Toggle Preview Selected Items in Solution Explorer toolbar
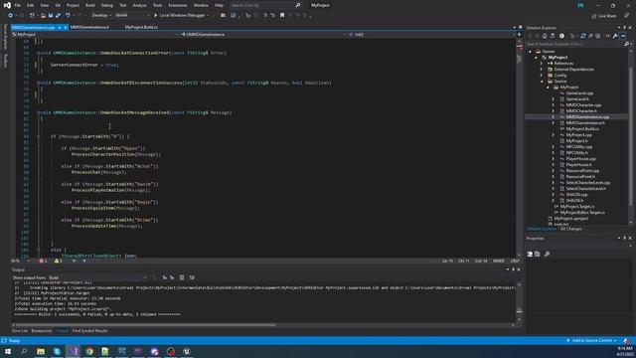Screen dimensions: 636x358 (x=623, y=36)
